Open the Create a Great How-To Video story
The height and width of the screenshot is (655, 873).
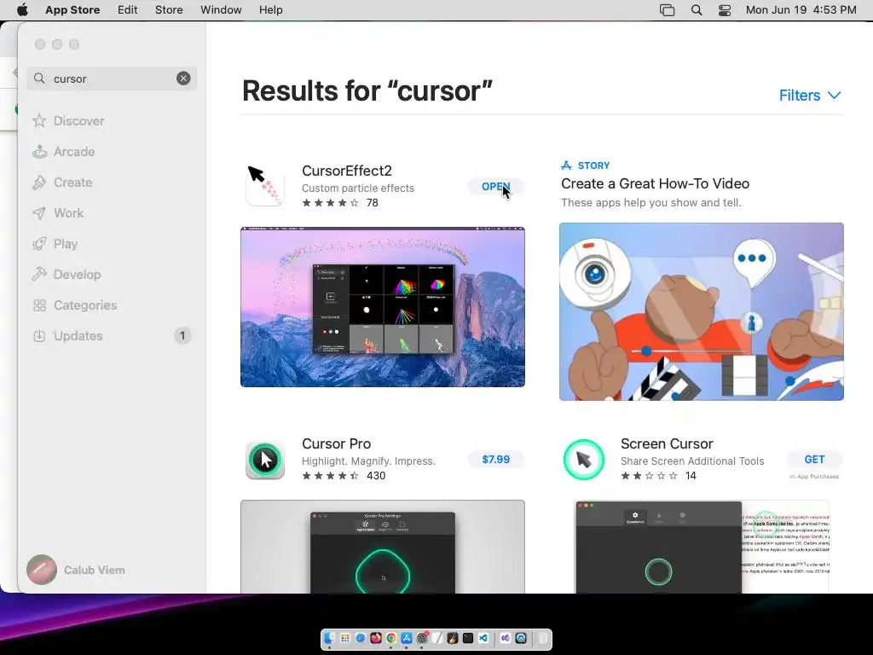[x=655, y=184]
